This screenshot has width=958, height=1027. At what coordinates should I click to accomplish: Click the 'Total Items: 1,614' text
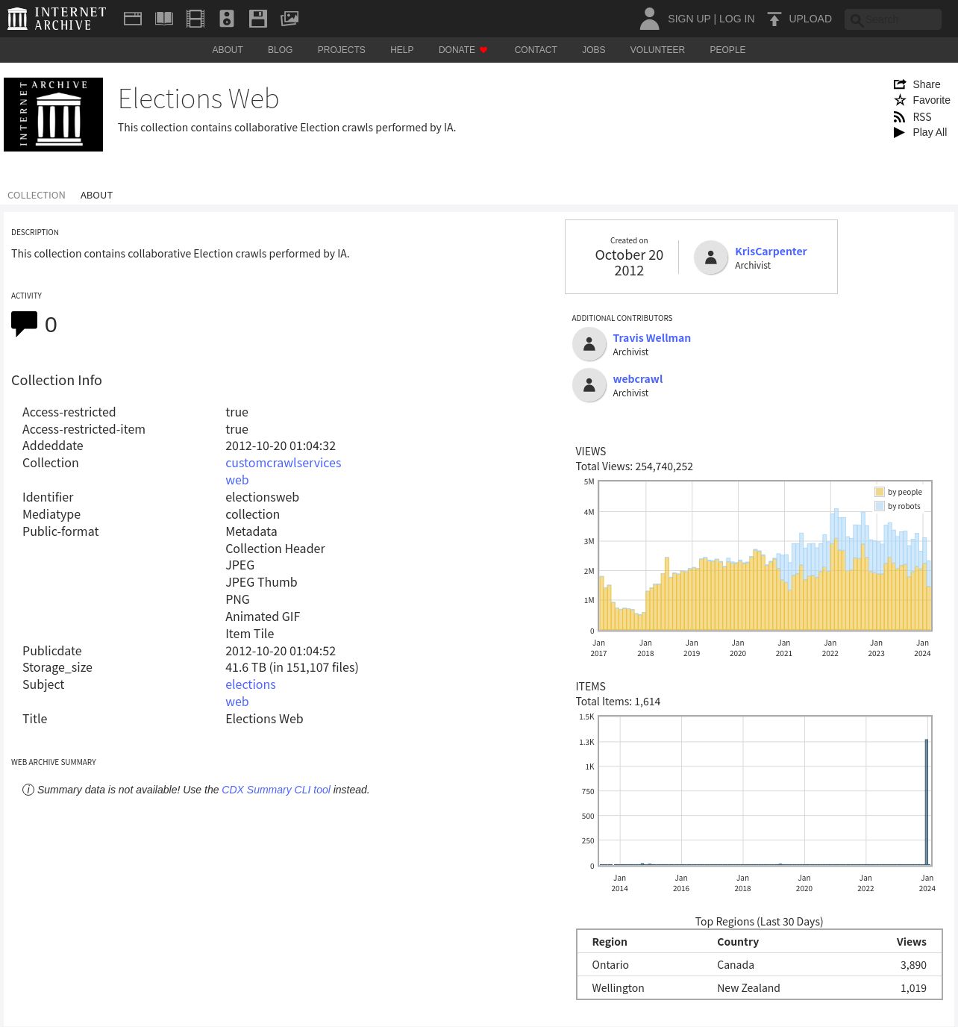click(618, 702)
